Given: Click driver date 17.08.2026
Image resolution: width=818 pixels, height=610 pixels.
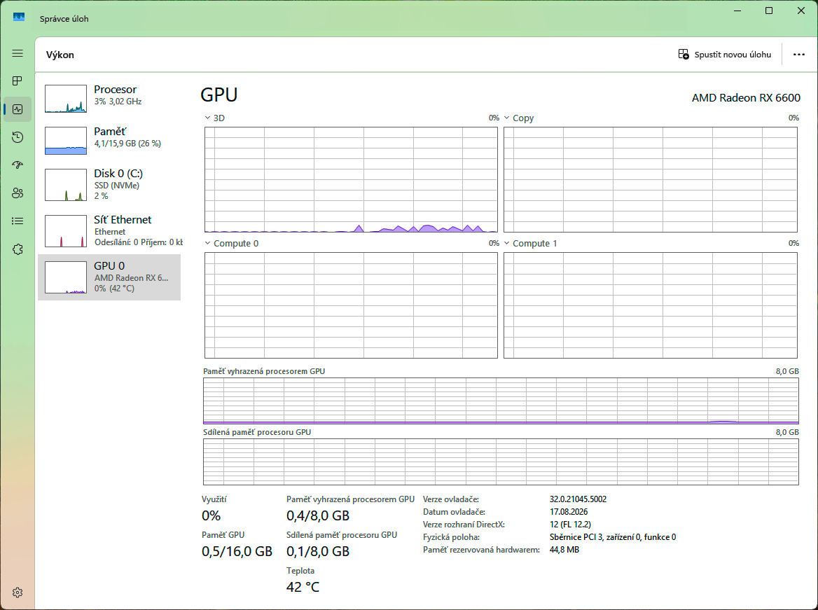Looking at the screenshot, I should (569, 512).
